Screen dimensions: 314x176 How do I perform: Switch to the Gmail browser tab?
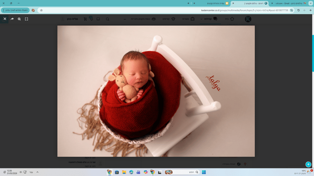point(290,4)
